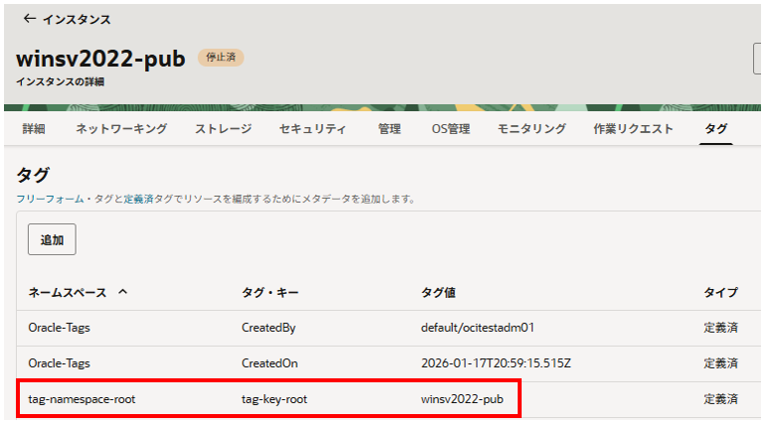This screenshot has height=425, width=766.
Task: Click the タグ・キー column header
Action: coord(270,293)
